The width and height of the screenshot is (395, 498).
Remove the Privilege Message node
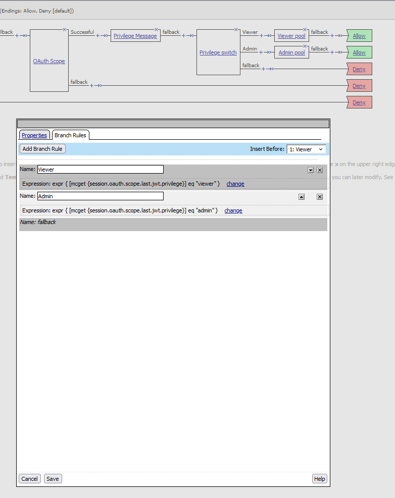tap(157, 29)
